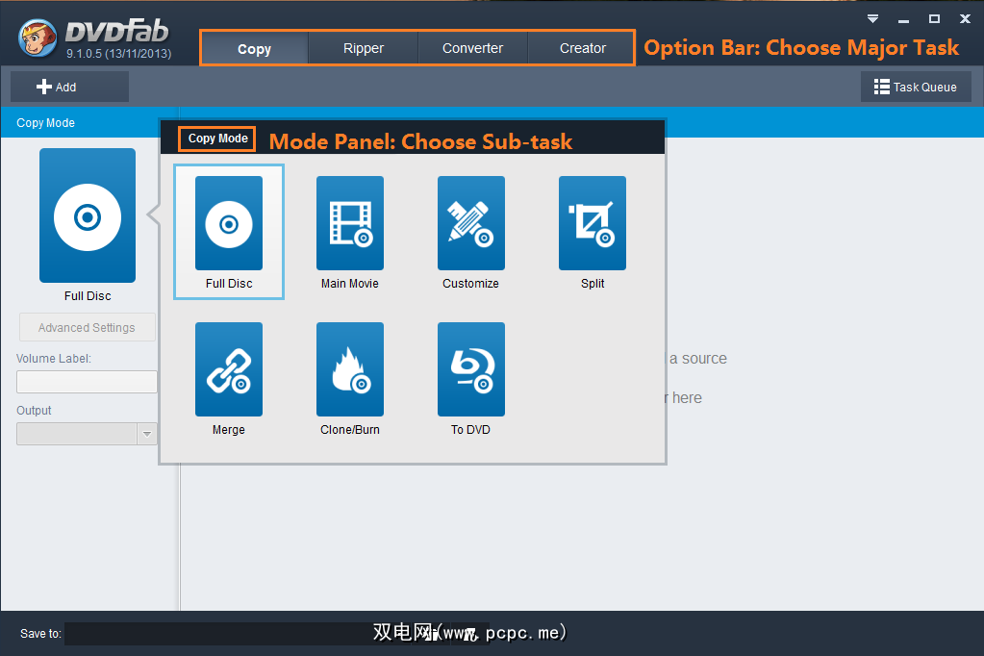The height and width of the screenshot is (656, 984).
Task: Switch to the Ripper tab
Action: click(364, 48)
